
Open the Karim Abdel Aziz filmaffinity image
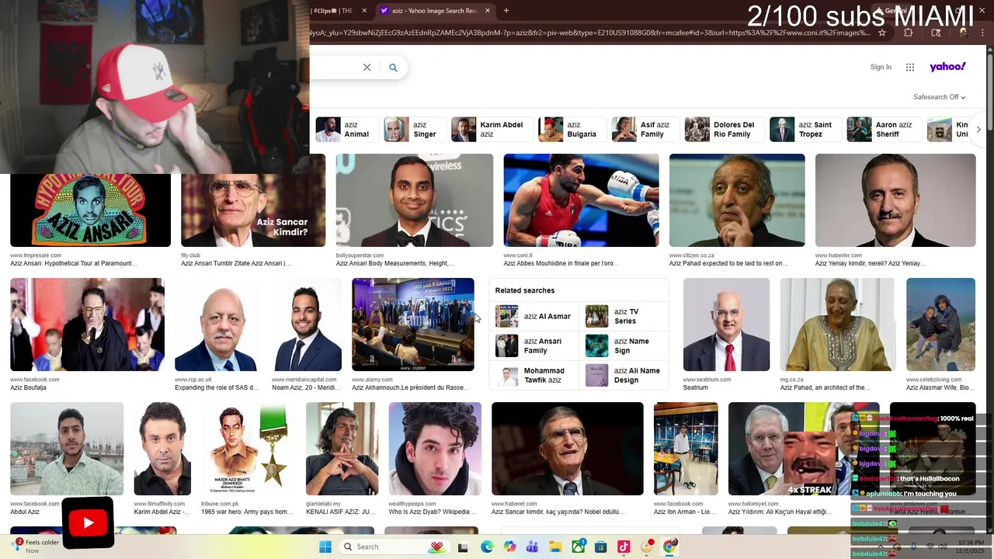pos(162,449)
